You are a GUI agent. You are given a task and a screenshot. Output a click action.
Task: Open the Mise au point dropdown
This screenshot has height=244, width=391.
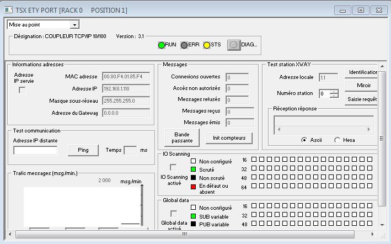coord(74,25)
